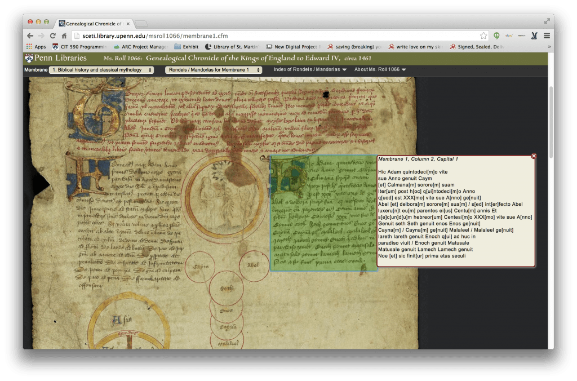Click the eBay extension icon
This screenshot has width=577, height=381.
point(509,36)
